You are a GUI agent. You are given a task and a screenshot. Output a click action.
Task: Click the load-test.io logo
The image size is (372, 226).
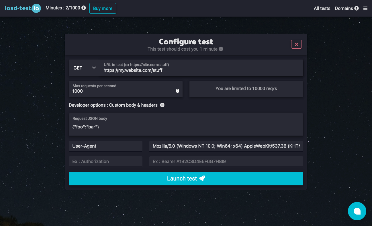[x=23, y=8]
